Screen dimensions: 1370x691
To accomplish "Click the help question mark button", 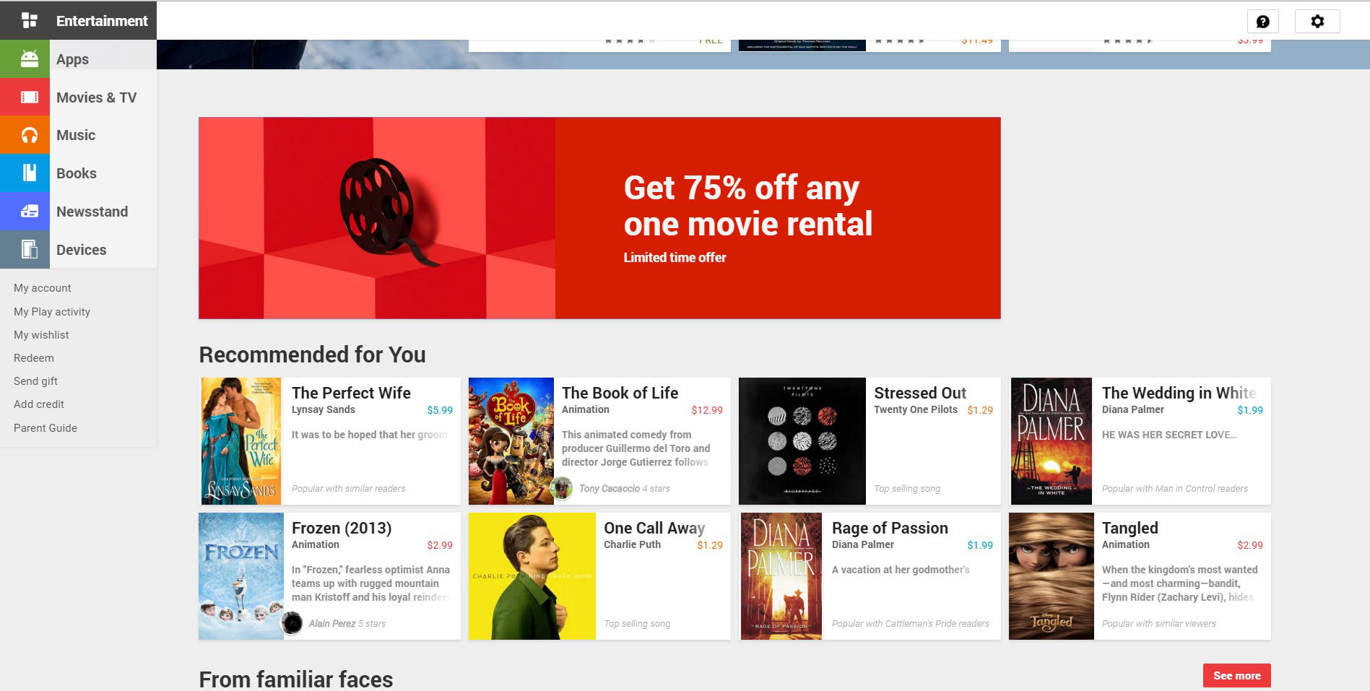I will pyautogui.click(x=1263, y=22).
